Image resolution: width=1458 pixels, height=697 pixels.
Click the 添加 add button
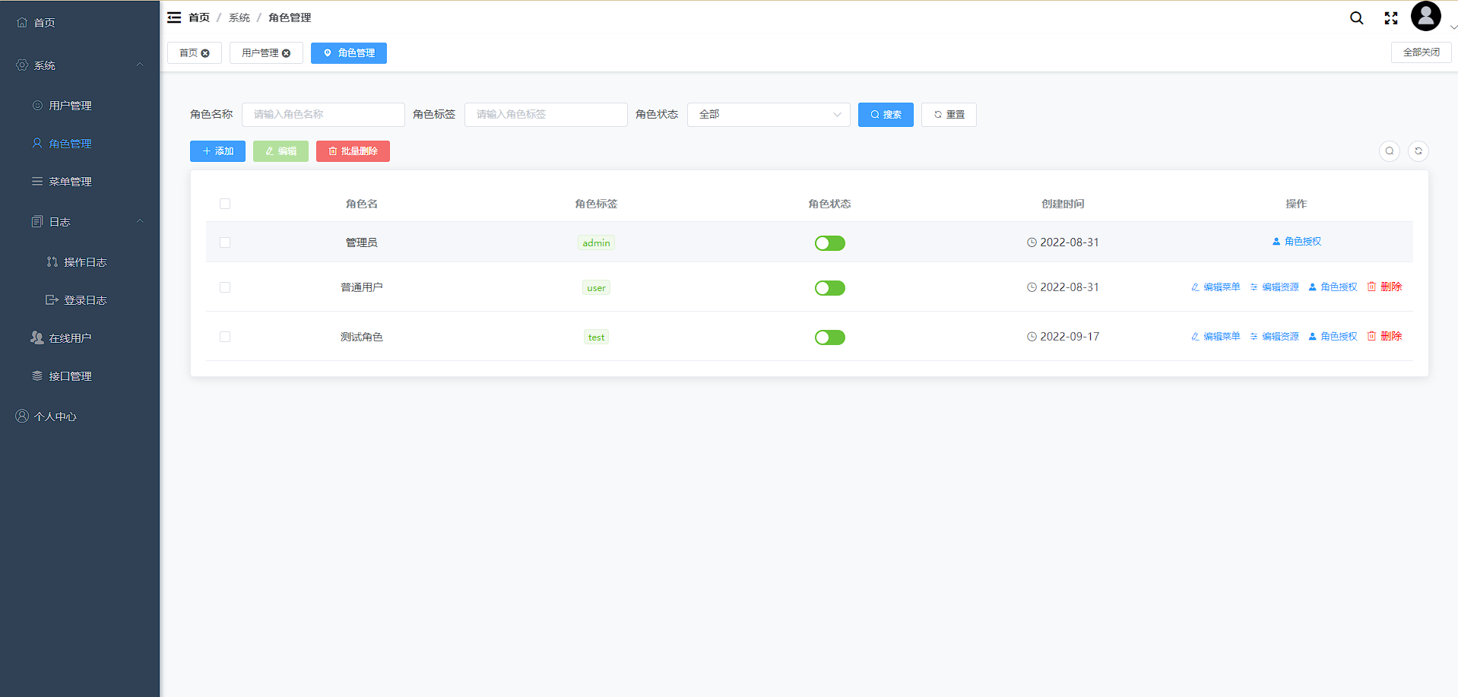217,151
